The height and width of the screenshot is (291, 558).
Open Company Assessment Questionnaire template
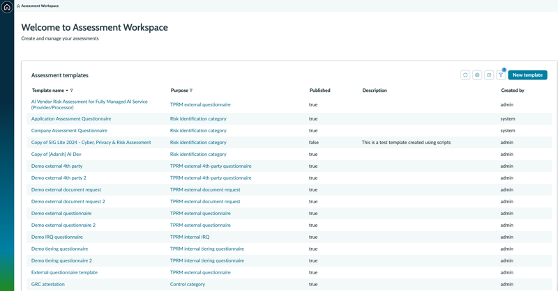coord(69,130)
